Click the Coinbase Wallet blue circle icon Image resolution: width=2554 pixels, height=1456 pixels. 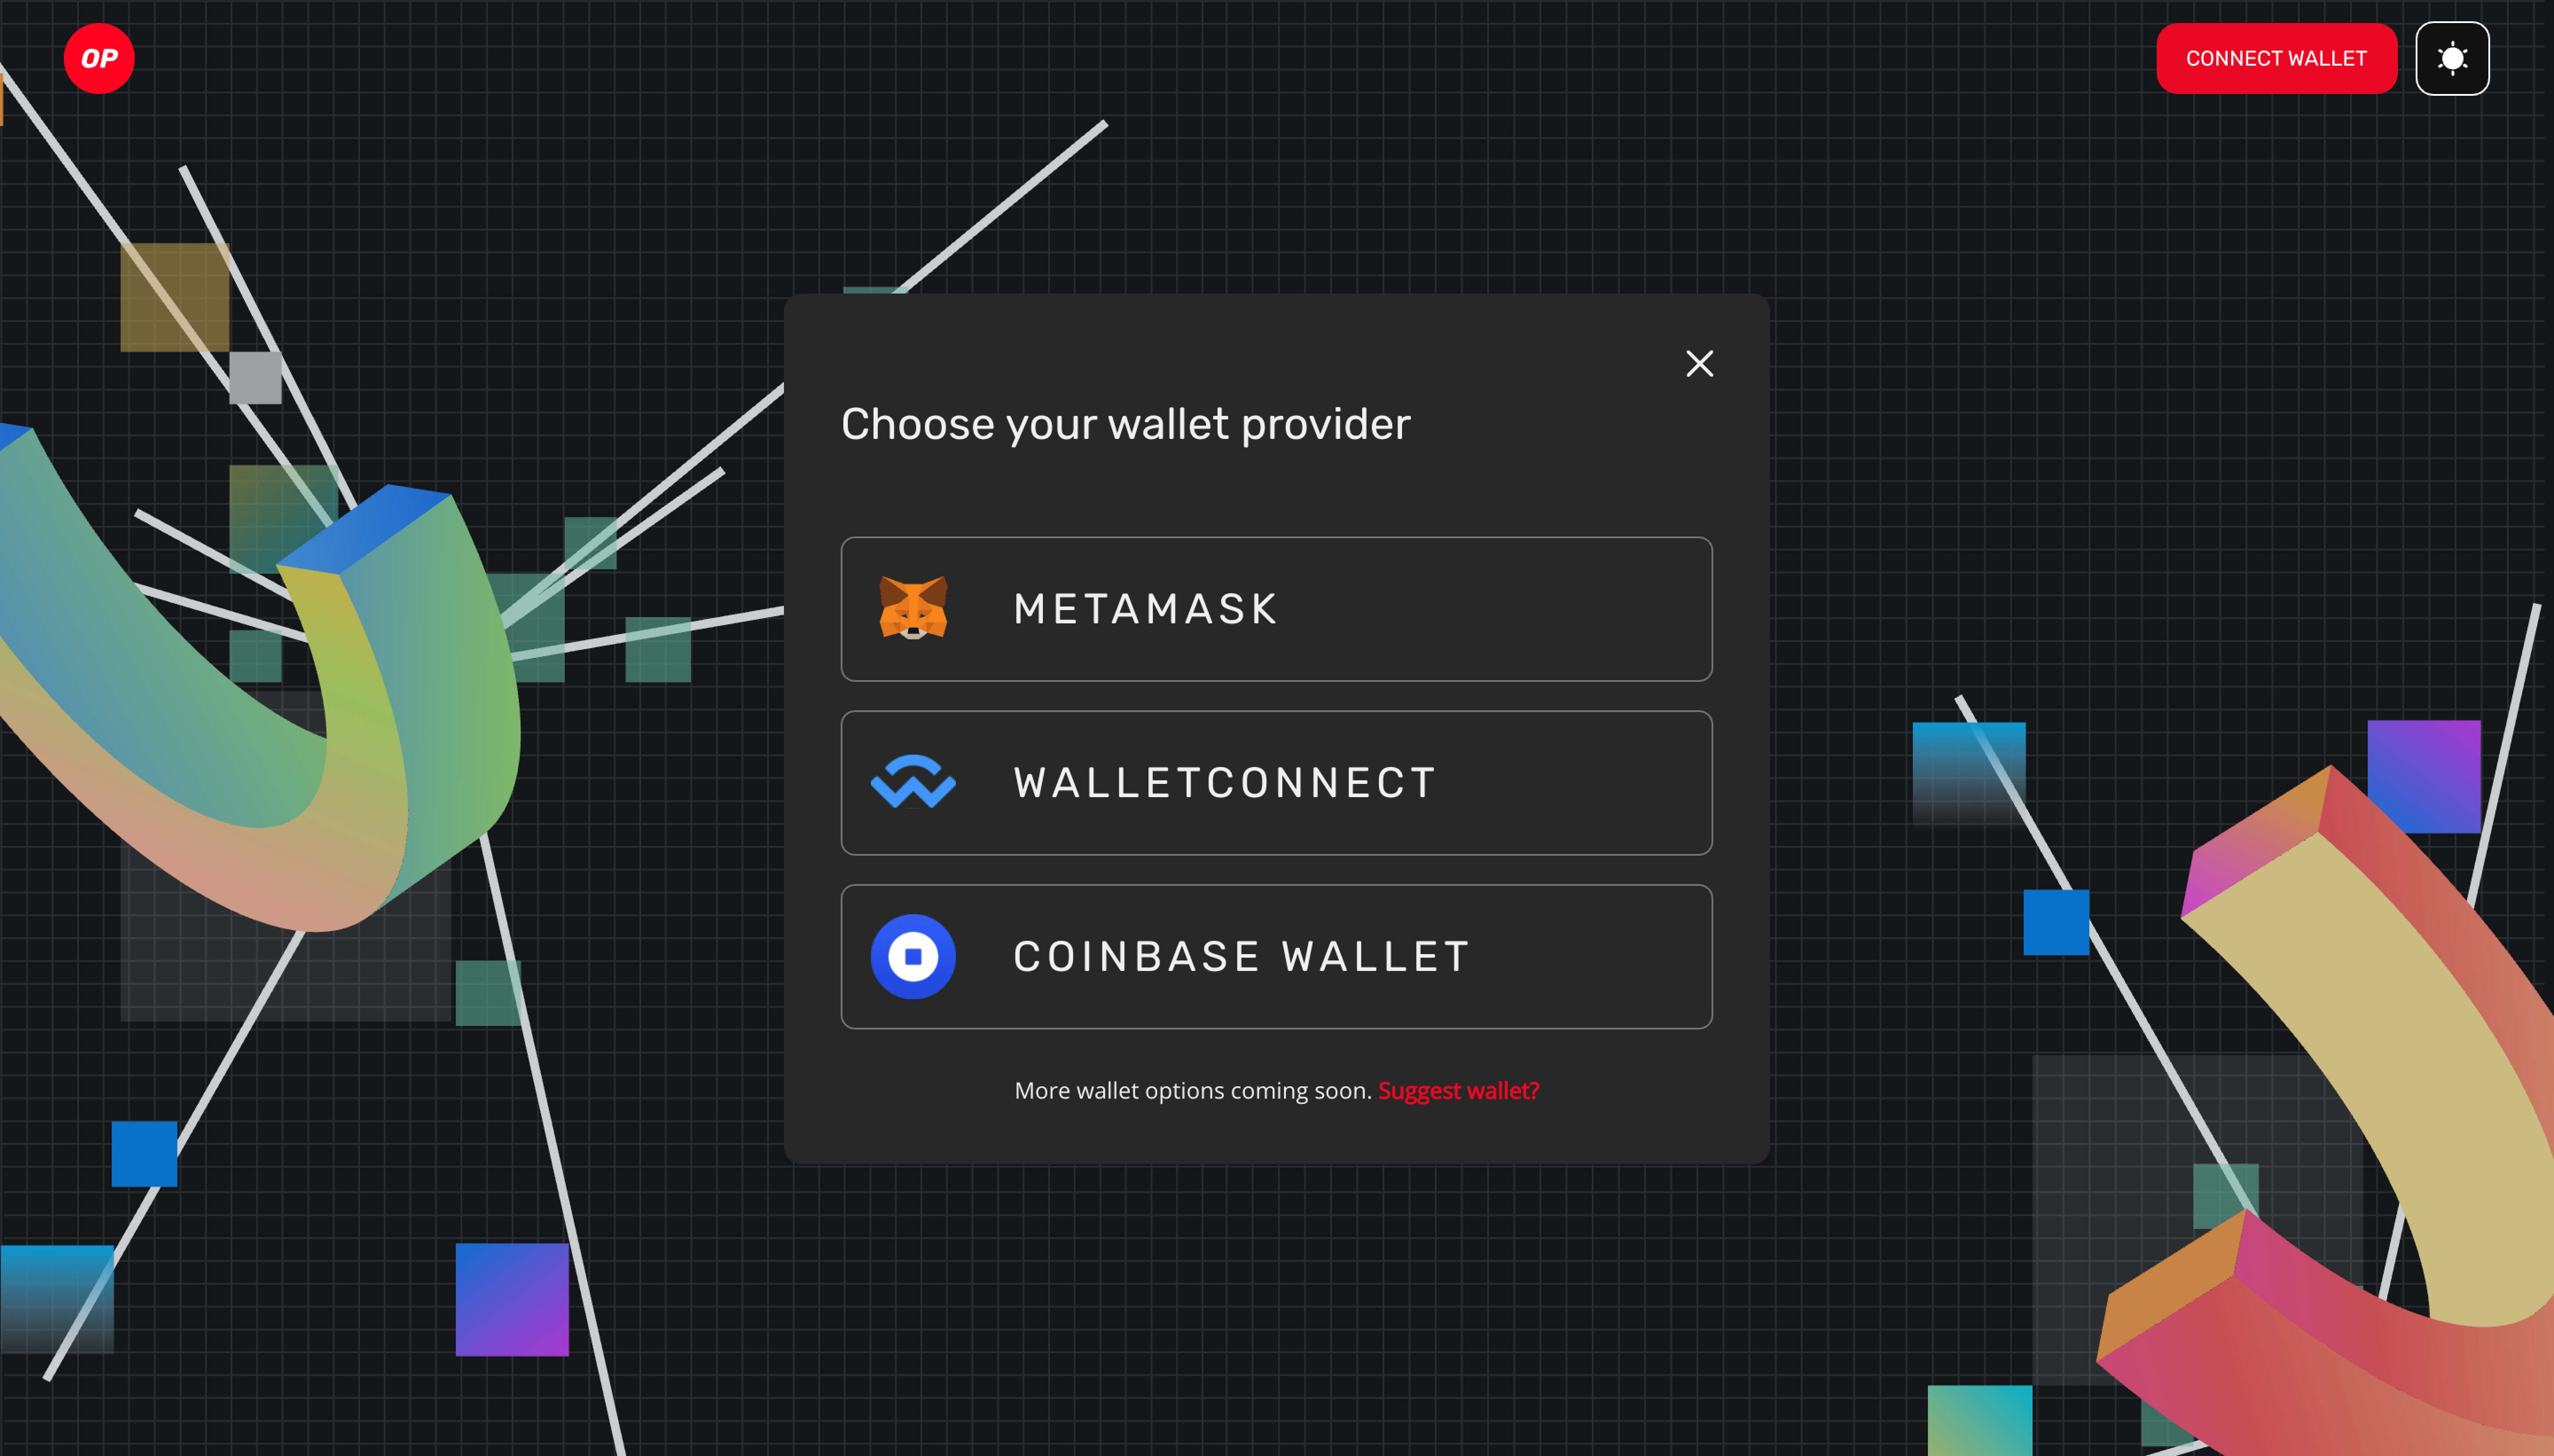coord(913,956)
